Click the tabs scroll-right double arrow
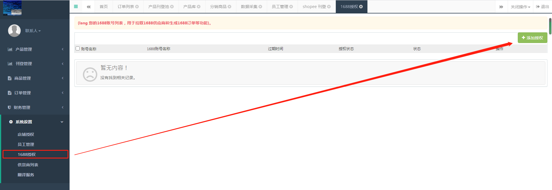 point(501,7)
